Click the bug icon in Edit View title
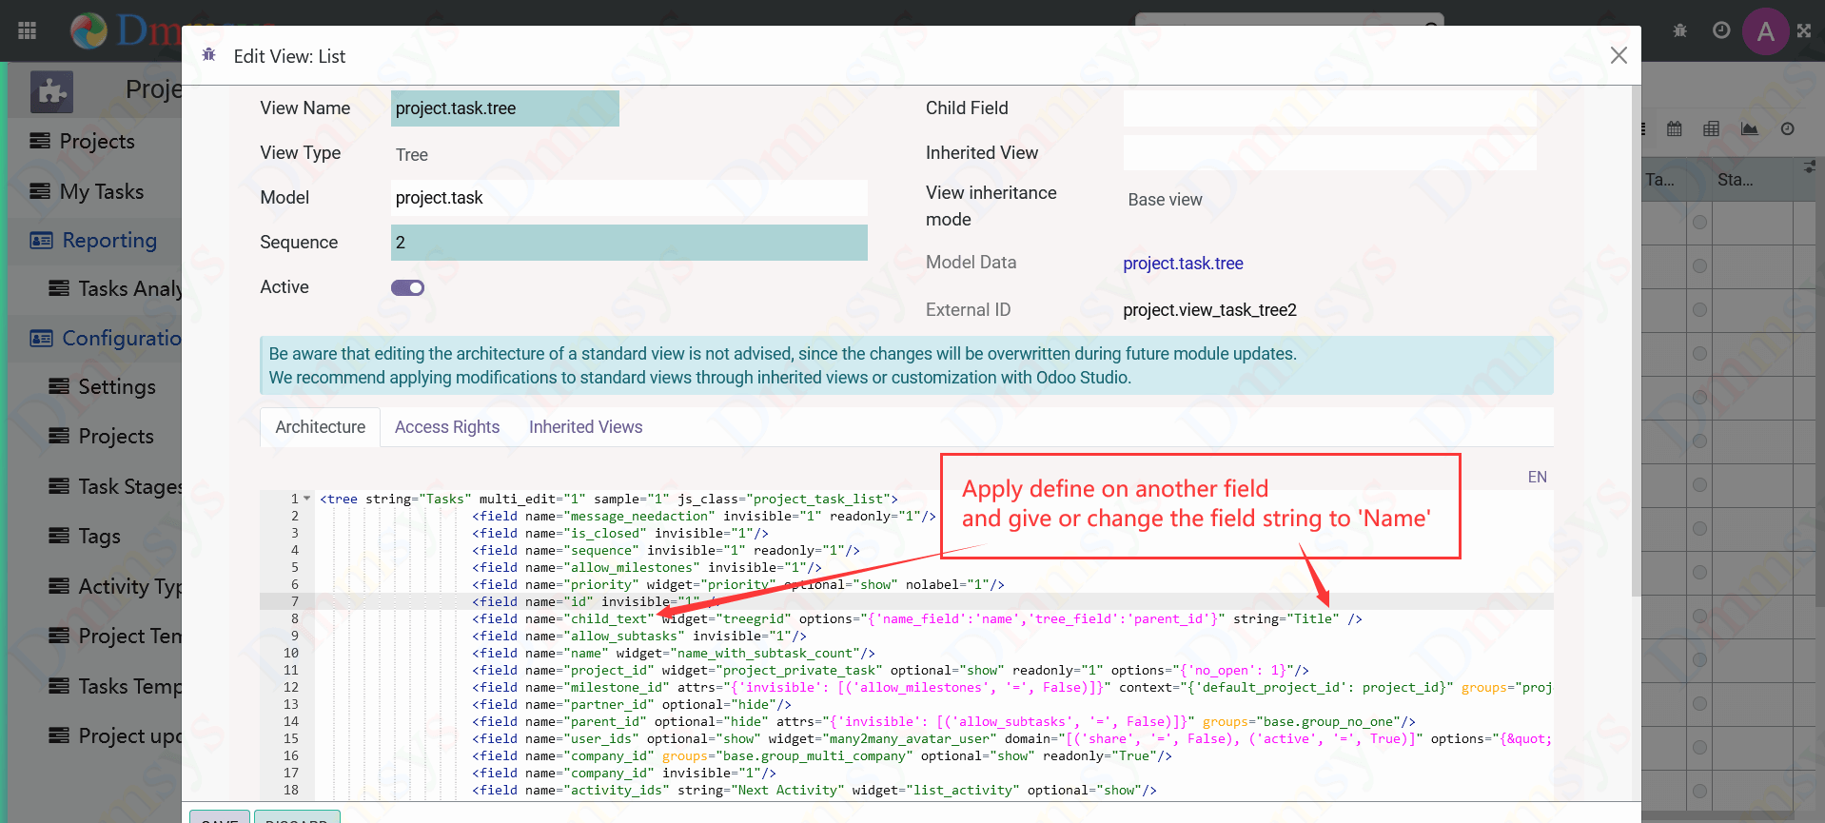The width and height of the screenshot is (1825, 823). pyautogui.click(x=209, y=55)
